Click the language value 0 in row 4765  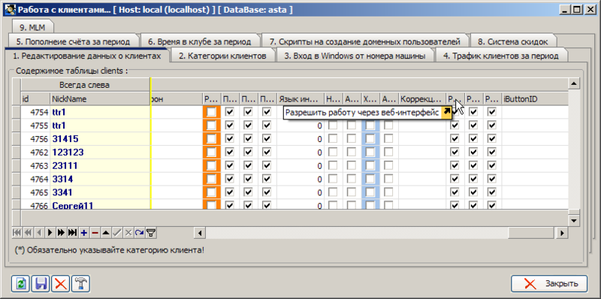point(300,192)
